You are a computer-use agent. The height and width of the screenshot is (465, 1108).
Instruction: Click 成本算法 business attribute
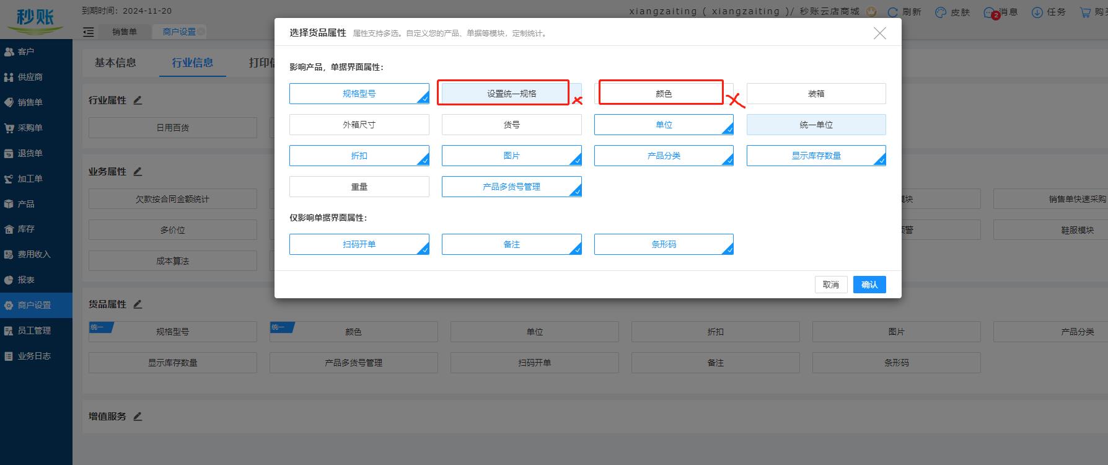point(173,261)
